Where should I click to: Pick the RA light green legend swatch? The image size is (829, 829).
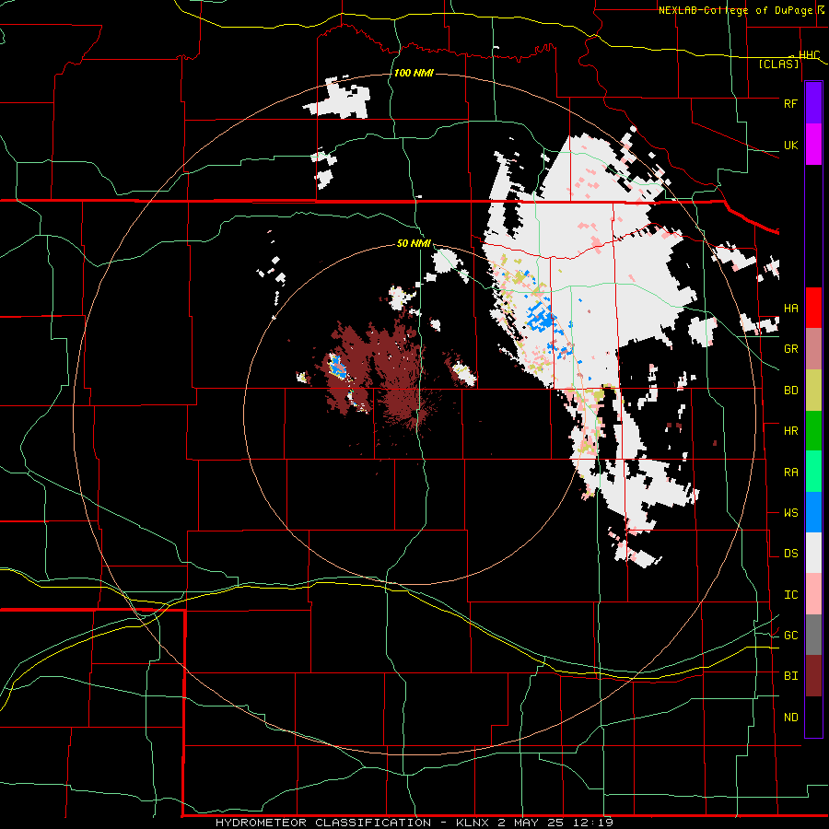click(x=813, y=472)
